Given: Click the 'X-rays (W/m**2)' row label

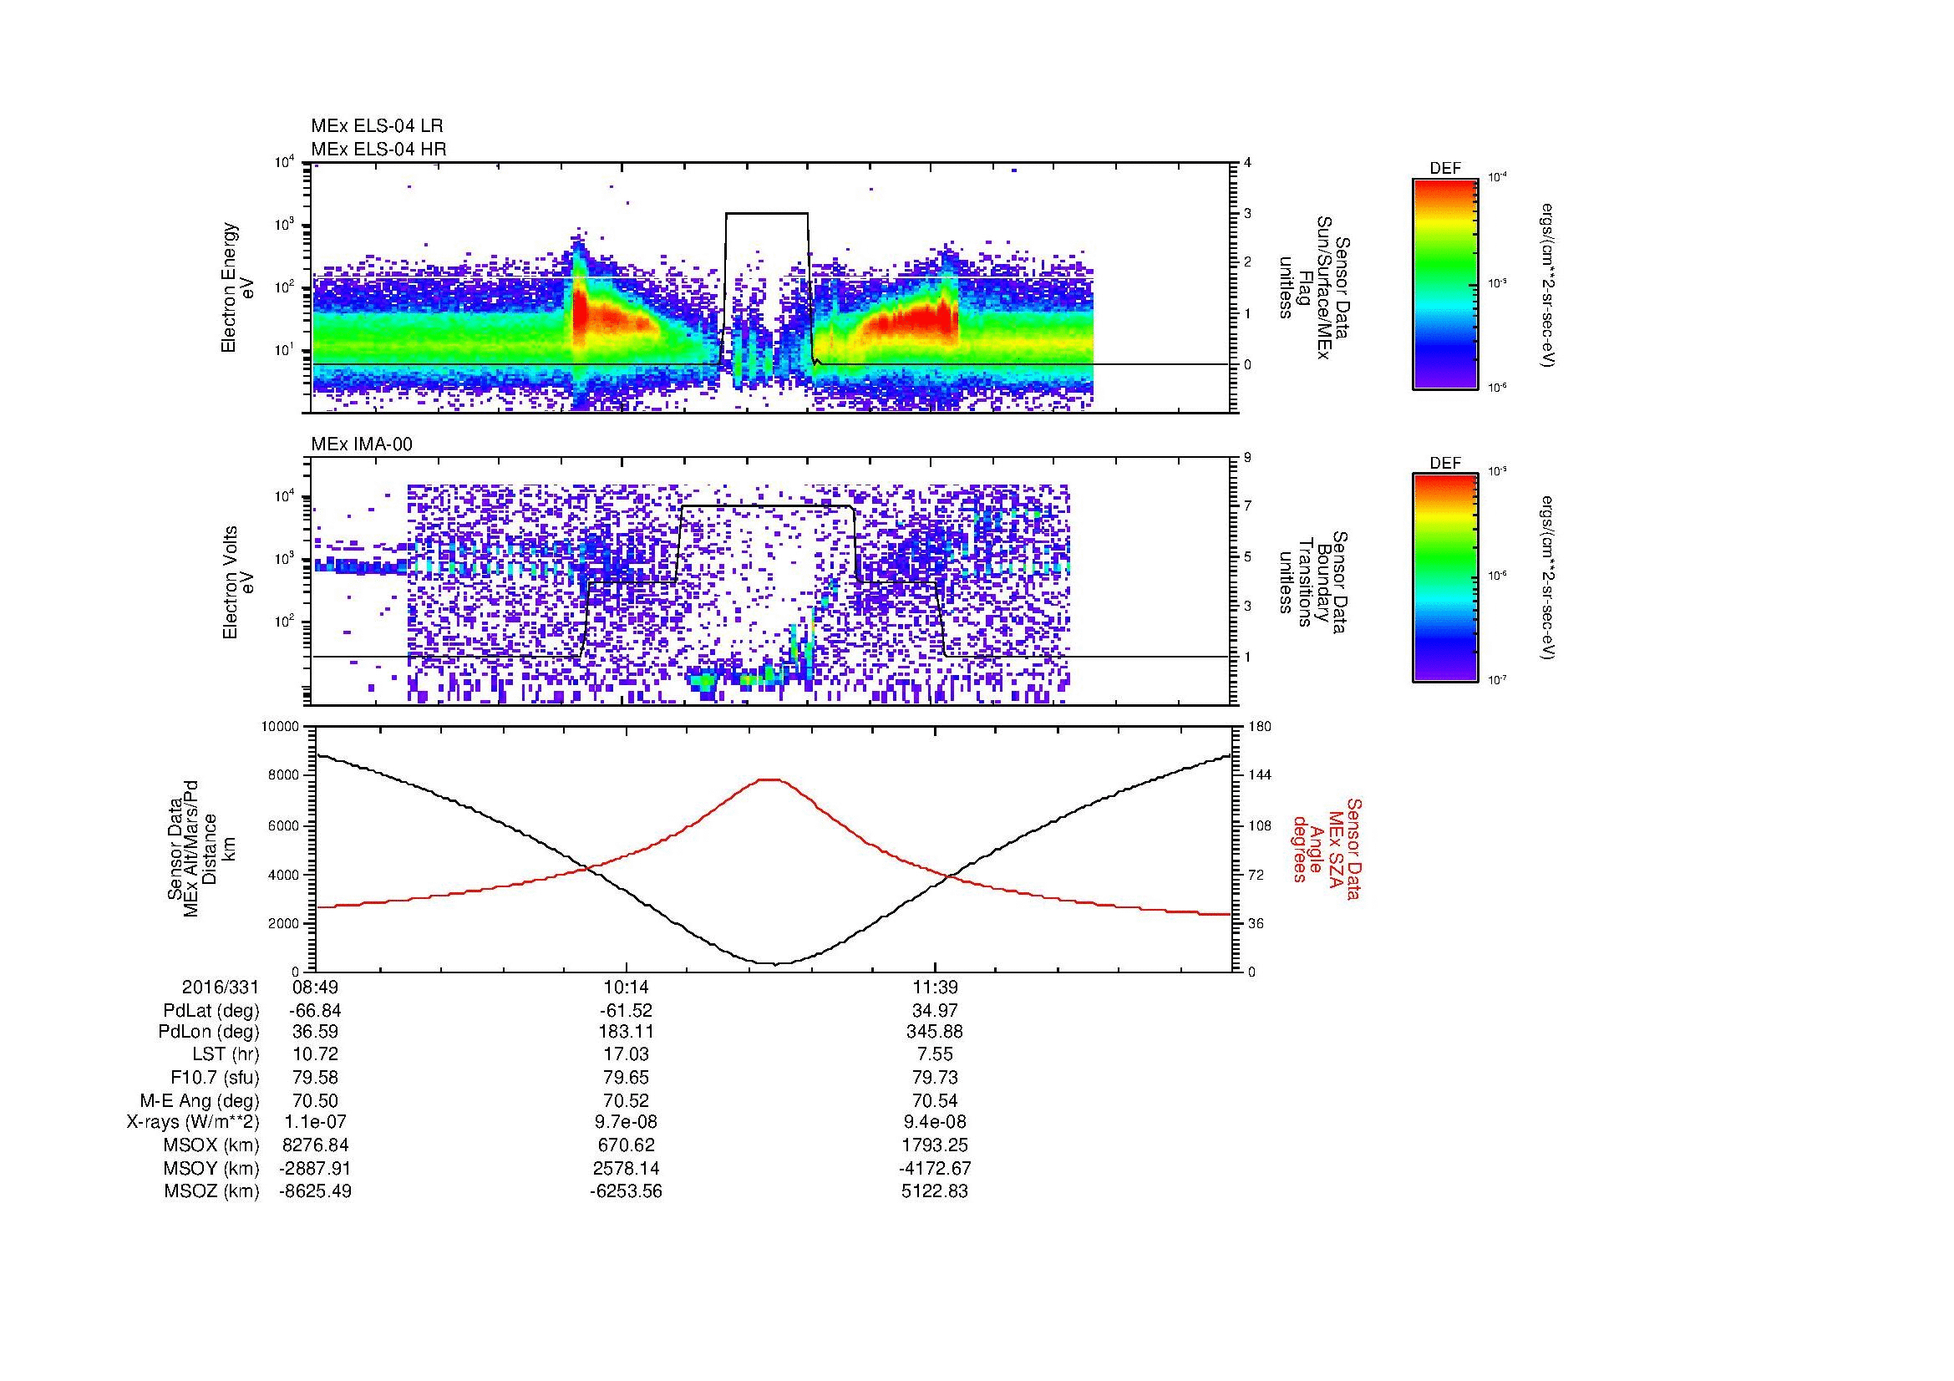Looking at the screenshot, I should 193,1123.
